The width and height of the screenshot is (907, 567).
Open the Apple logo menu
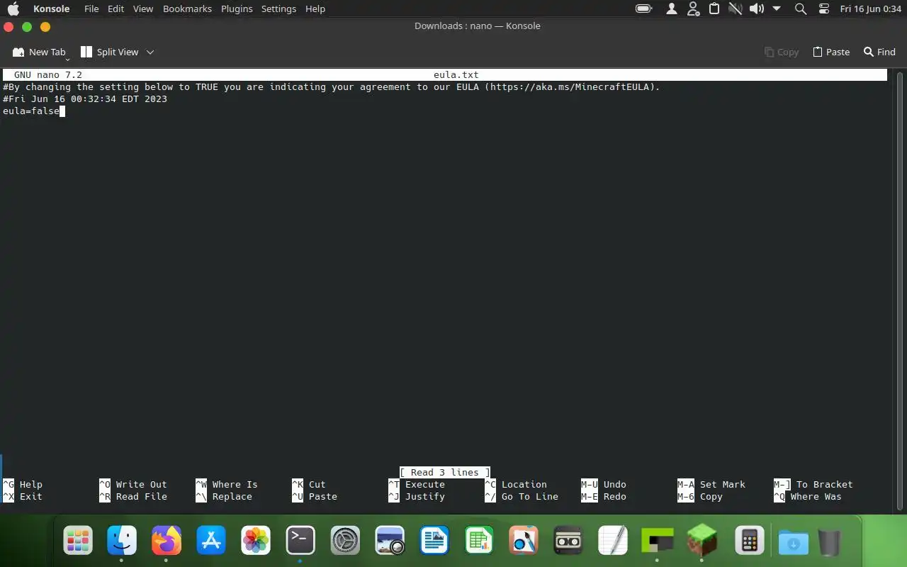click(13, 9)
